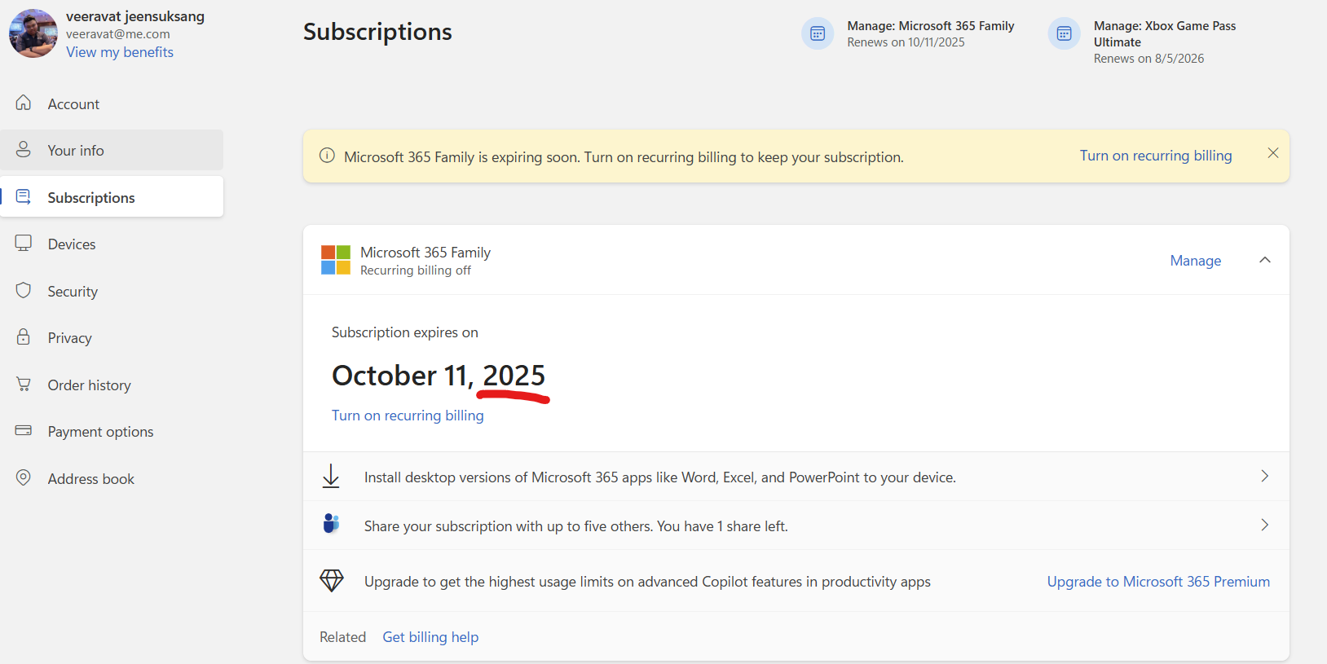
Task: Click the Xbox Game Pass calendar icon
Action: click(1064, 33)
